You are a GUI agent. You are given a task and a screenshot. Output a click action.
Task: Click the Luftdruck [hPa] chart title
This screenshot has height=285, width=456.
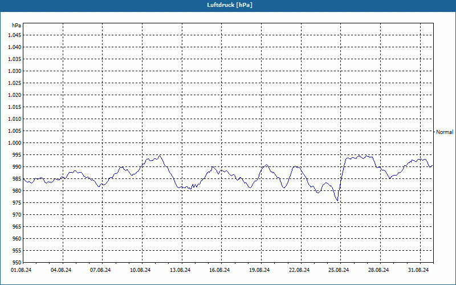230,5
